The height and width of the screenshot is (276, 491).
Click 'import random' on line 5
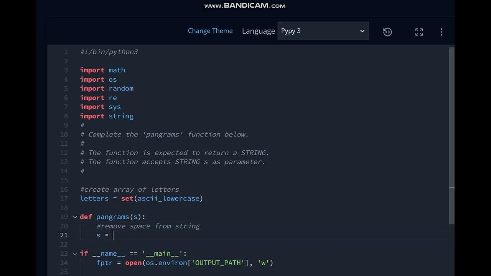coord(107,89)
